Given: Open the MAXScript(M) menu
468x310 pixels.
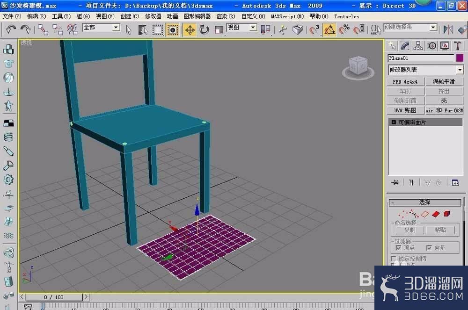Looking at the screenshot, I should 287,16.
